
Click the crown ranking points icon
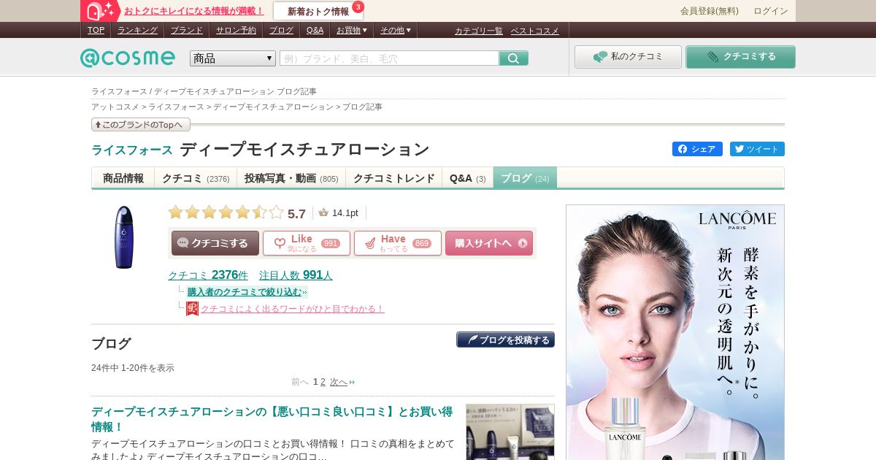tap(323, 212)
